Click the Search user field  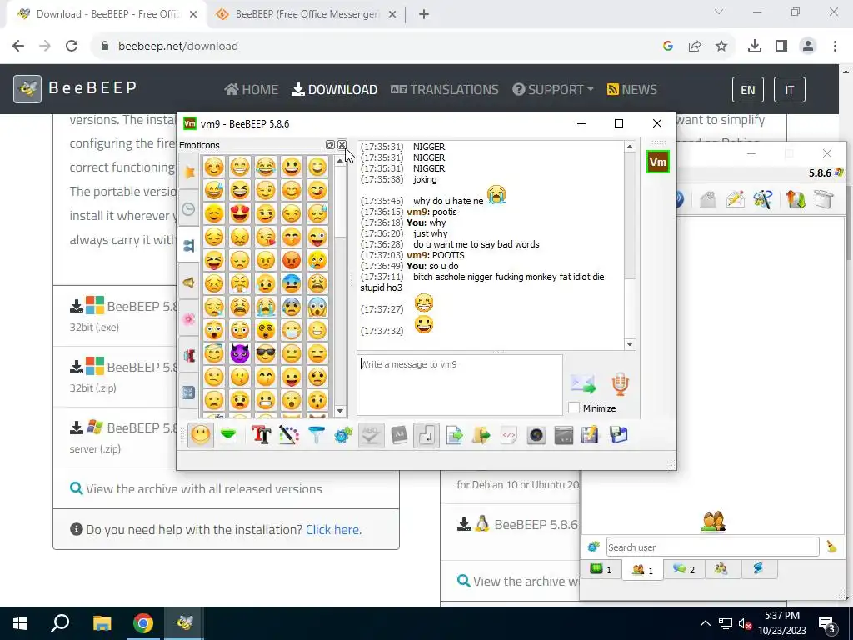tap(713, 547)
